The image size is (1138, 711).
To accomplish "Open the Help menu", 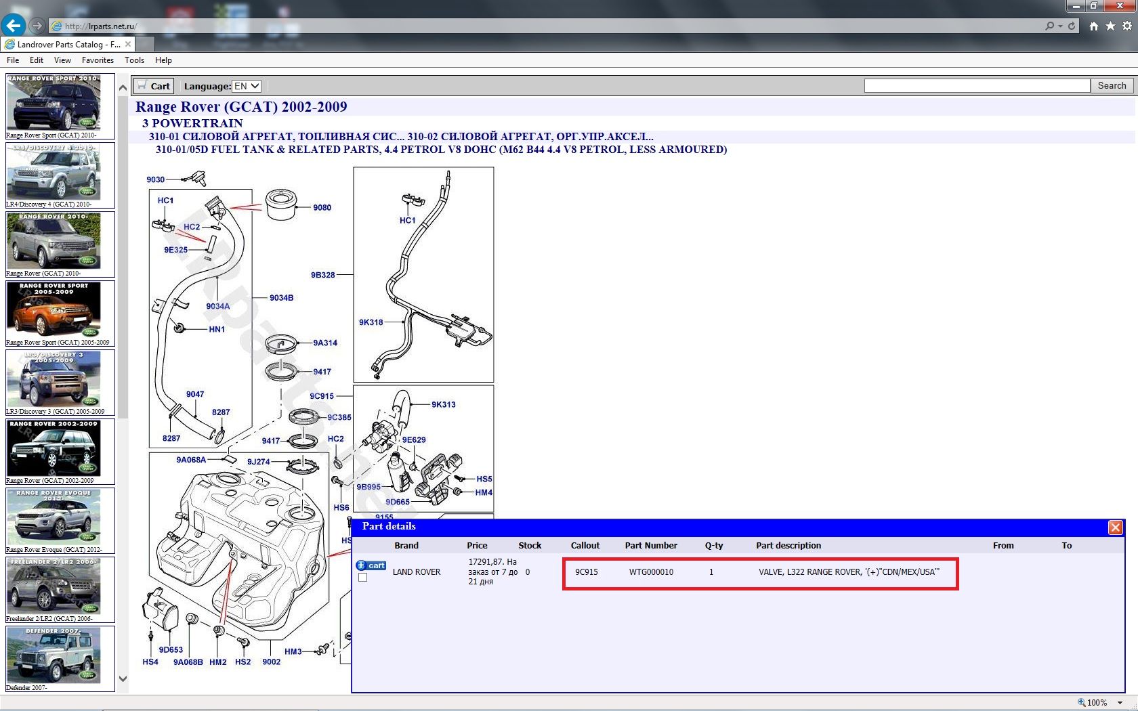I will point(163,60).
